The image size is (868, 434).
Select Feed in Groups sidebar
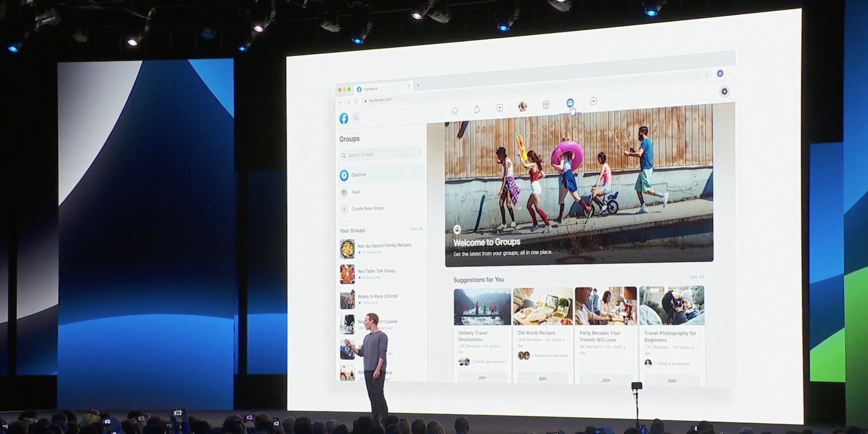(x=355, y=192)
